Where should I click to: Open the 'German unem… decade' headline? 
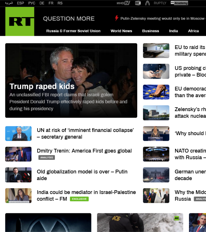[x=190, y=175]
